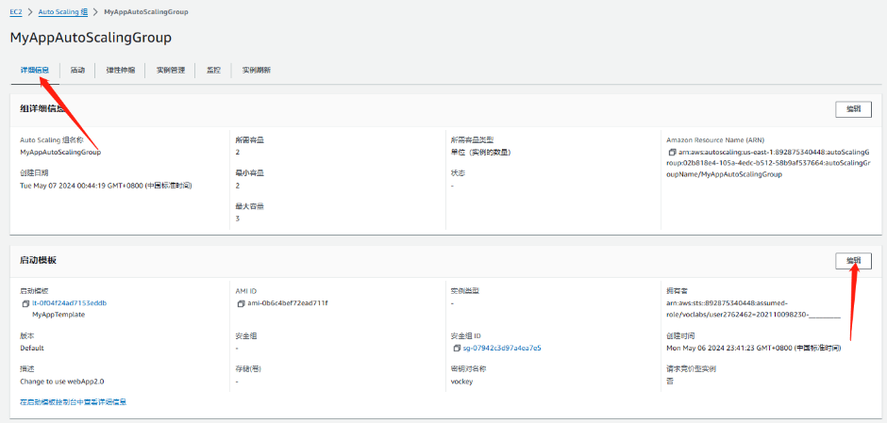The image size is (887, 423).
Task: Click description Change to use webApp2.0
Action: (62, 382)
